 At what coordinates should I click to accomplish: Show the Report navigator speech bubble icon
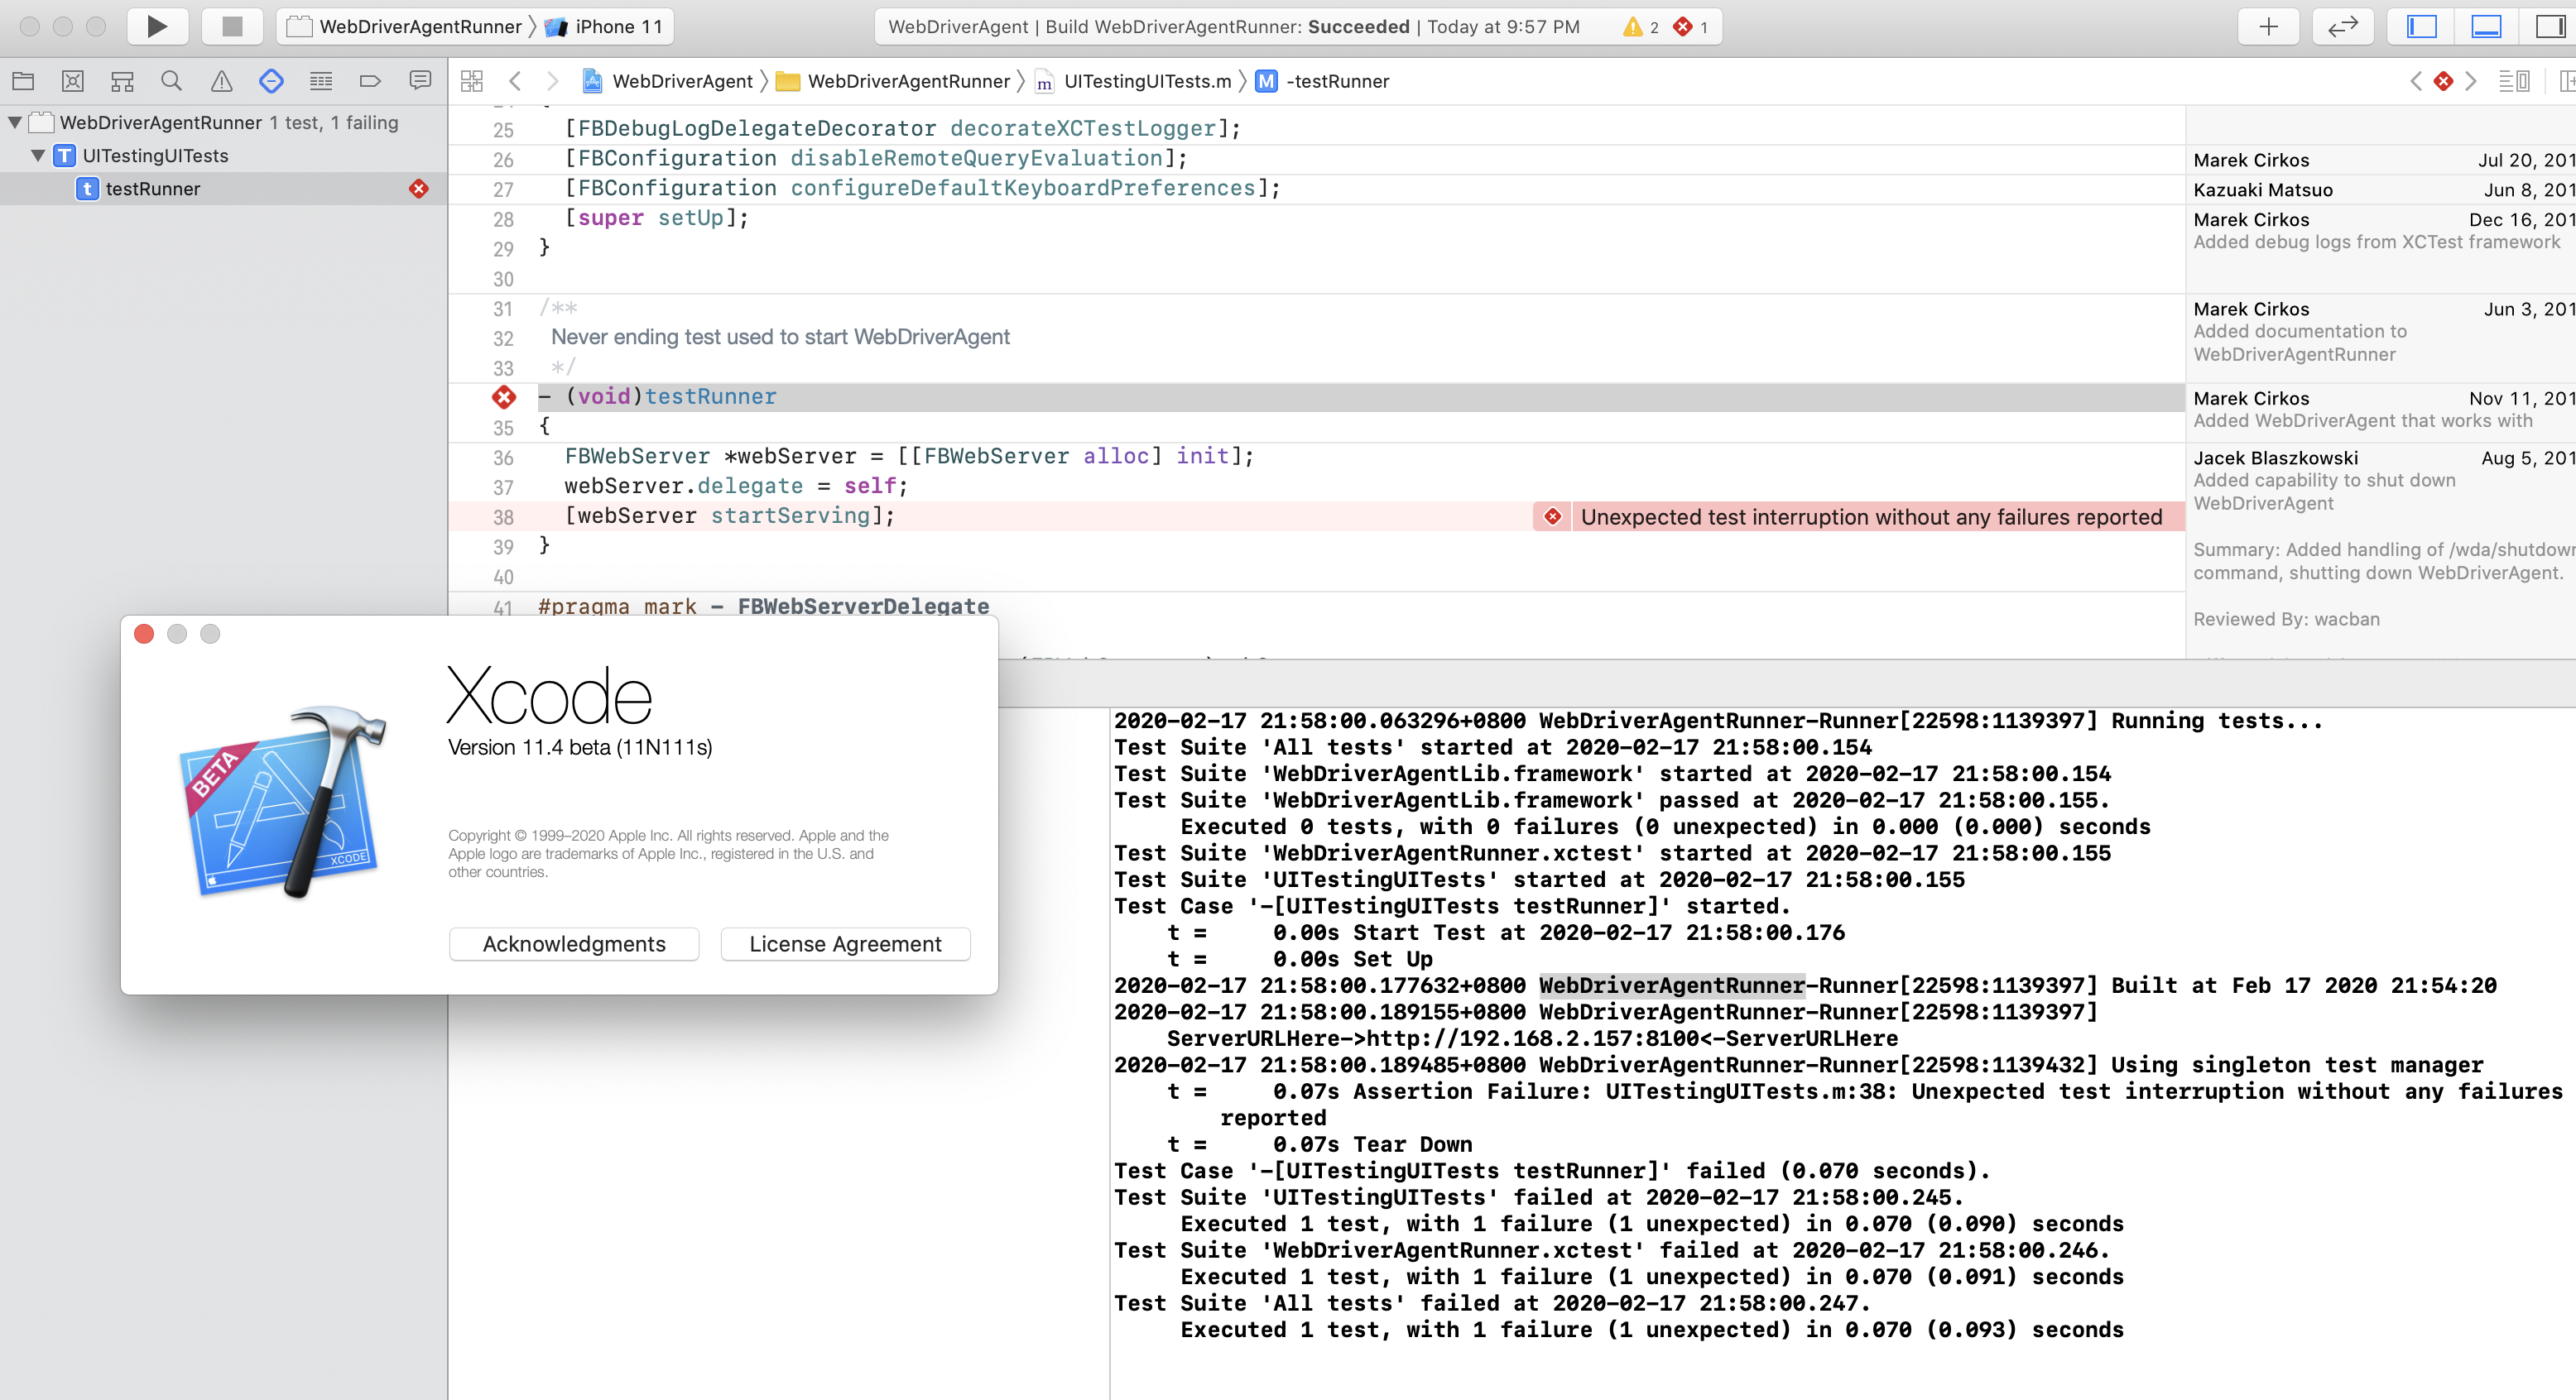(420, 81)
